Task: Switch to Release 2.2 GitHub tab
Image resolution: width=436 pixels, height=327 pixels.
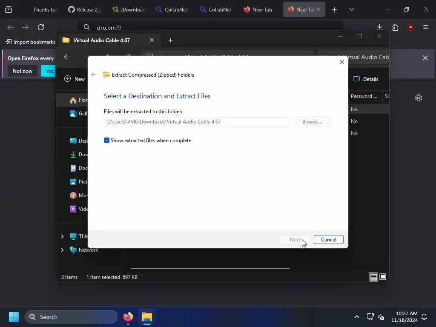Action: [85, 9]
